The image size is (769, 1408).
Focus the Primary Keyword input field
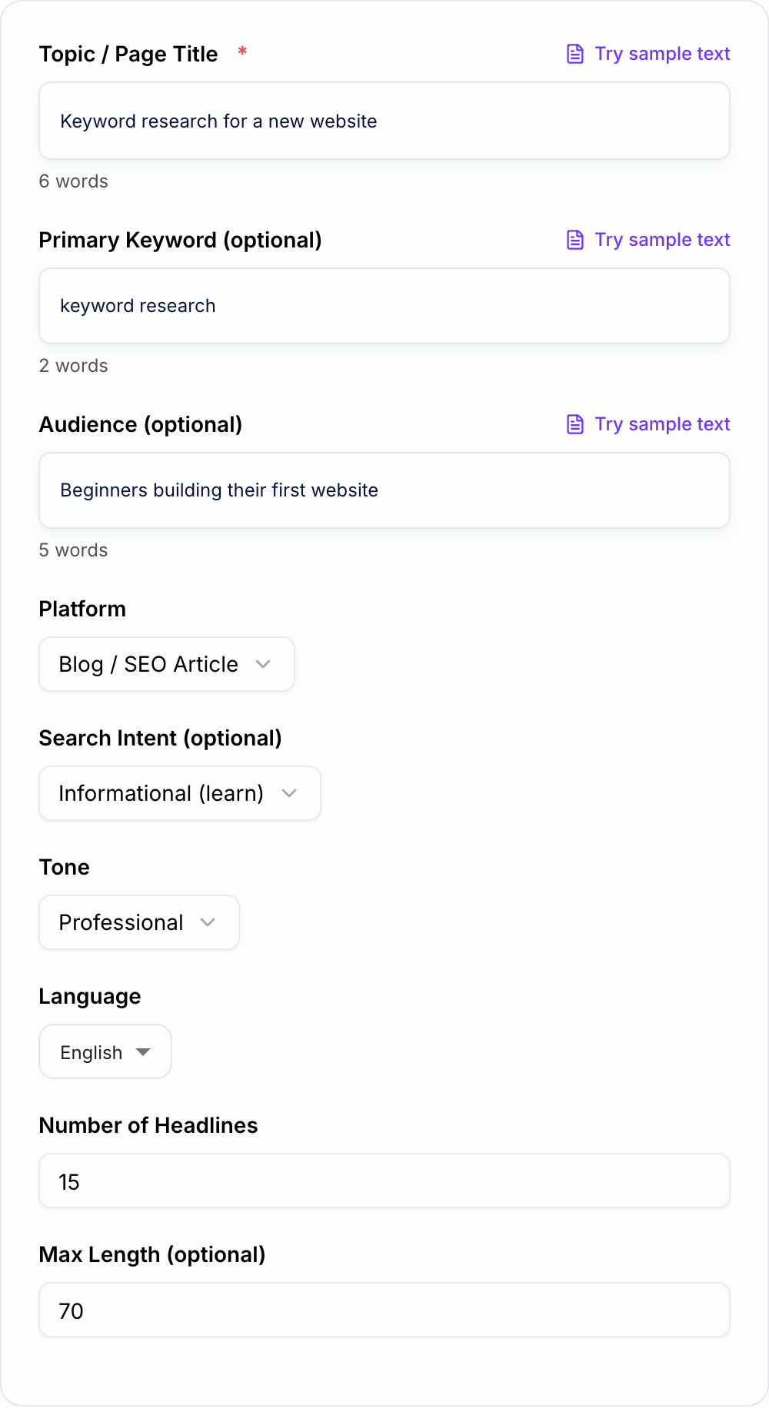pos(384,306)
